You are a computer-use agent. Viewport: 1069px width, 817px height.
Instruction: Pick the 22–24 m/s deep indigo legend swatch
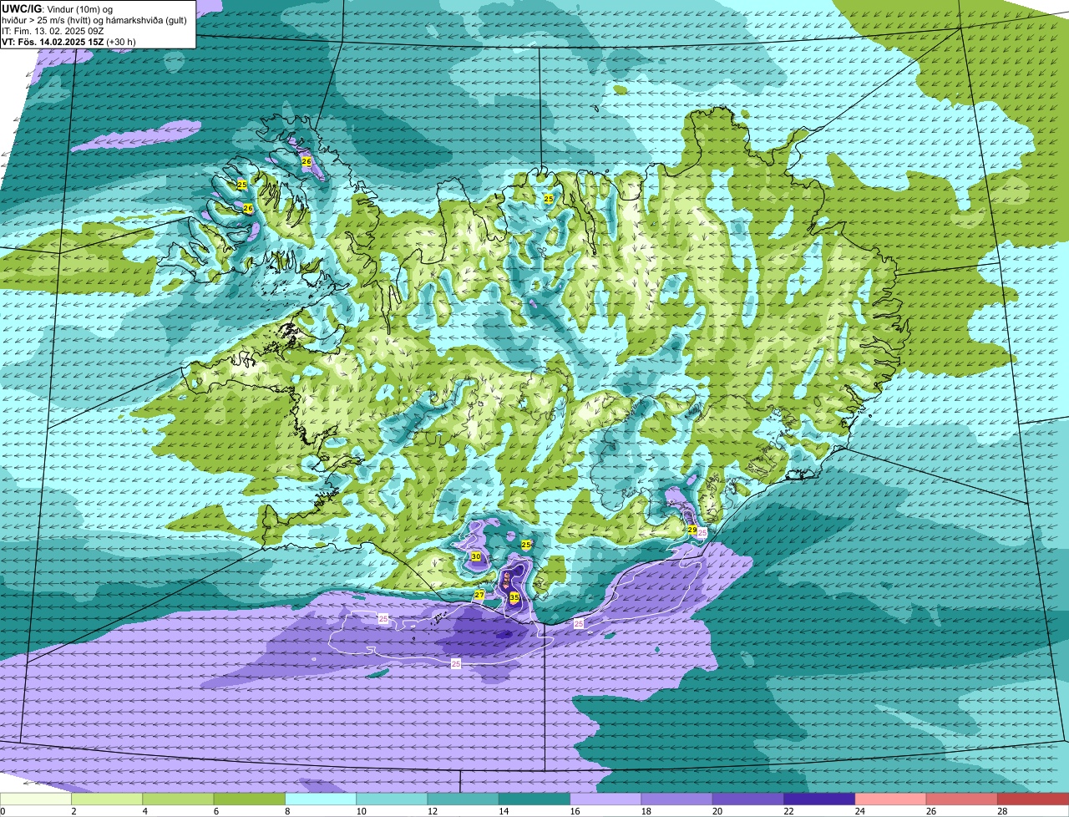(x=819, y=799)
